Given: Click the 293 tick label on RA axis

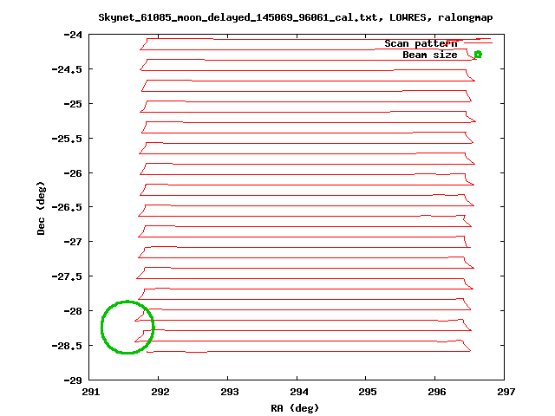Looking at the screenshot, I should [x=228, y=392].
